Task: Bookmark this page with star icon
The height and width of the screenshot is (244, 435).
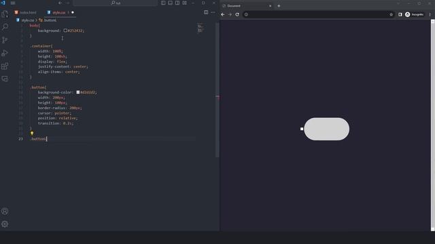Action: [x=391, y=14]
